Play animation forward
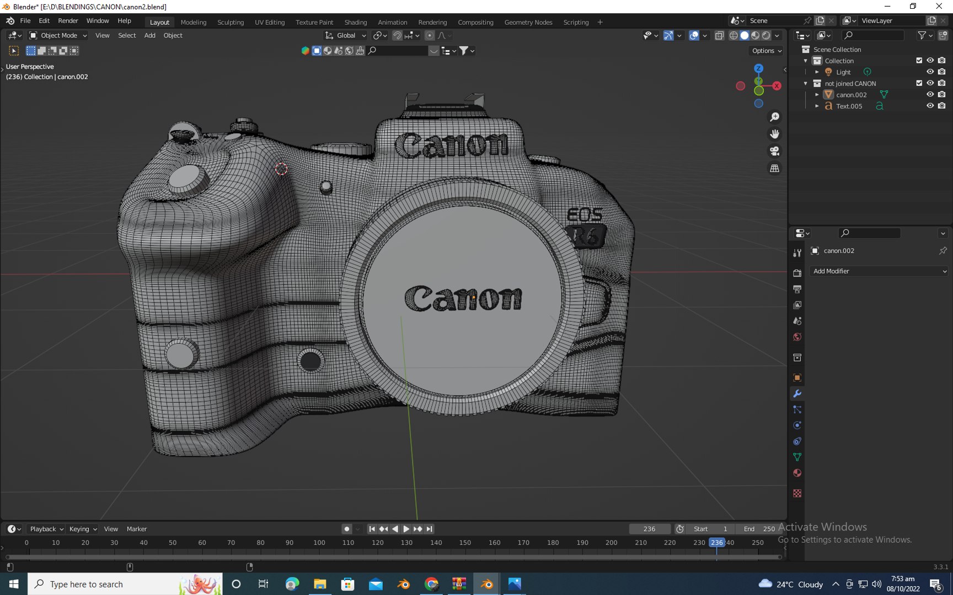Image resolution: width=953 pixels, height=595 pixels. [x=406, y=529]
